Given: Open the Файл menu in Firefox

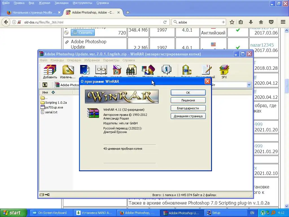Looking at the screenshot, I should [6, 3].
